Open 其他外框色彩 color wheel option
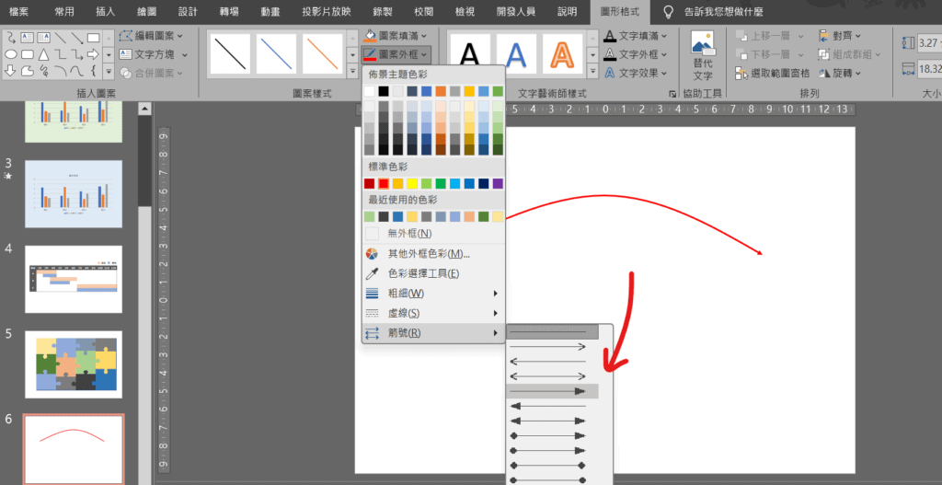The image size is (942, 485). coord(373,253)
